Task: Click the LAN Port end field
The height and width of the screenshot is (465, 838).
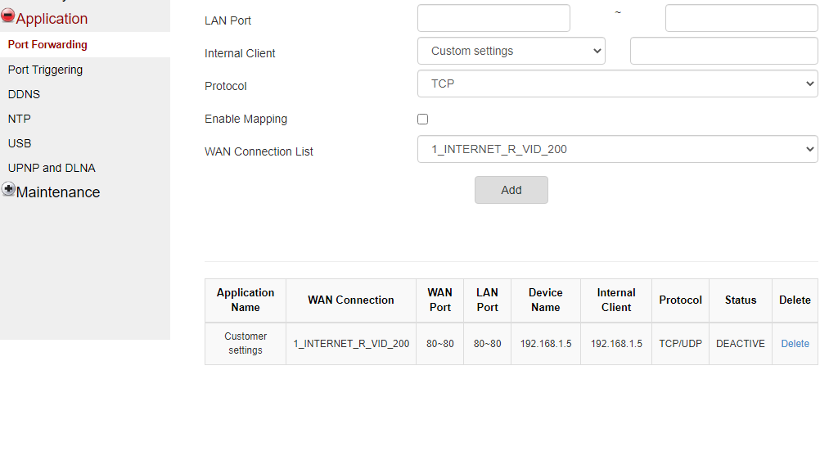Action: click(x=741, y=18)
